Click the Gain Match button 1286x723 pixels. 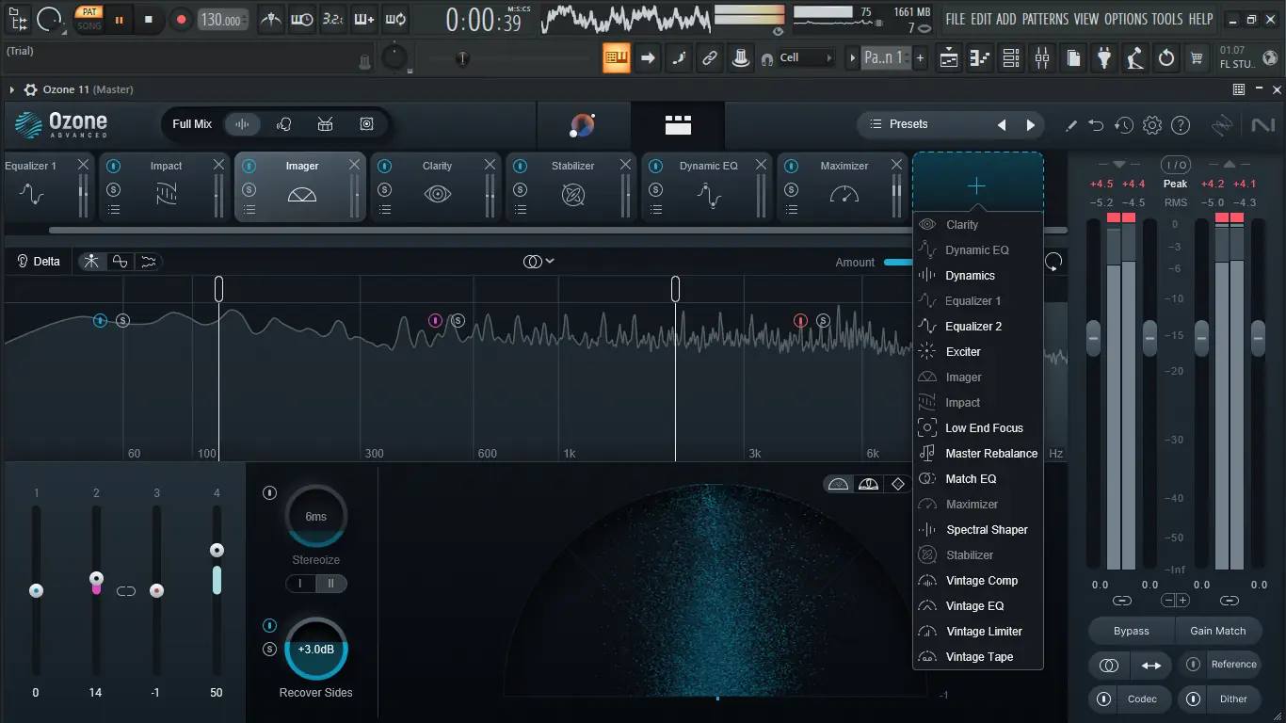1217,631
